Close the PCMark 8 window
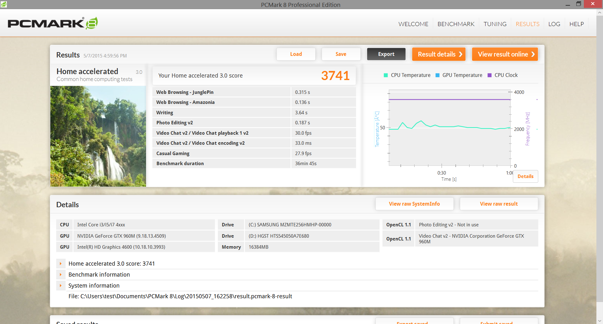Image resolution: width=603 pixels, height=324 pixels. (x=593, y=4)
